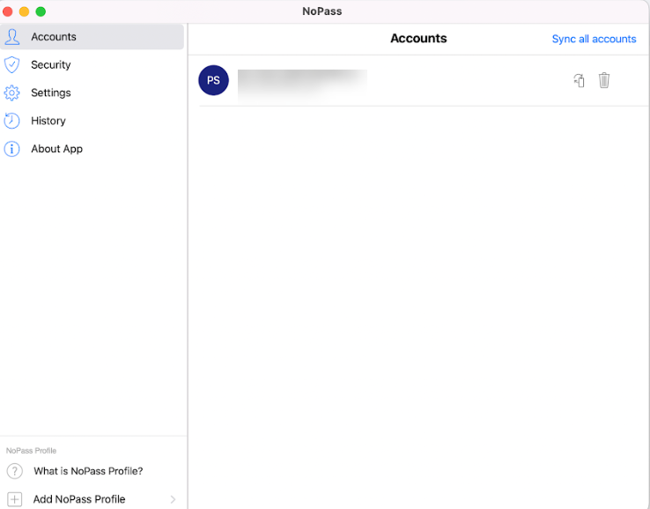Go to the Security menu item

51,64
